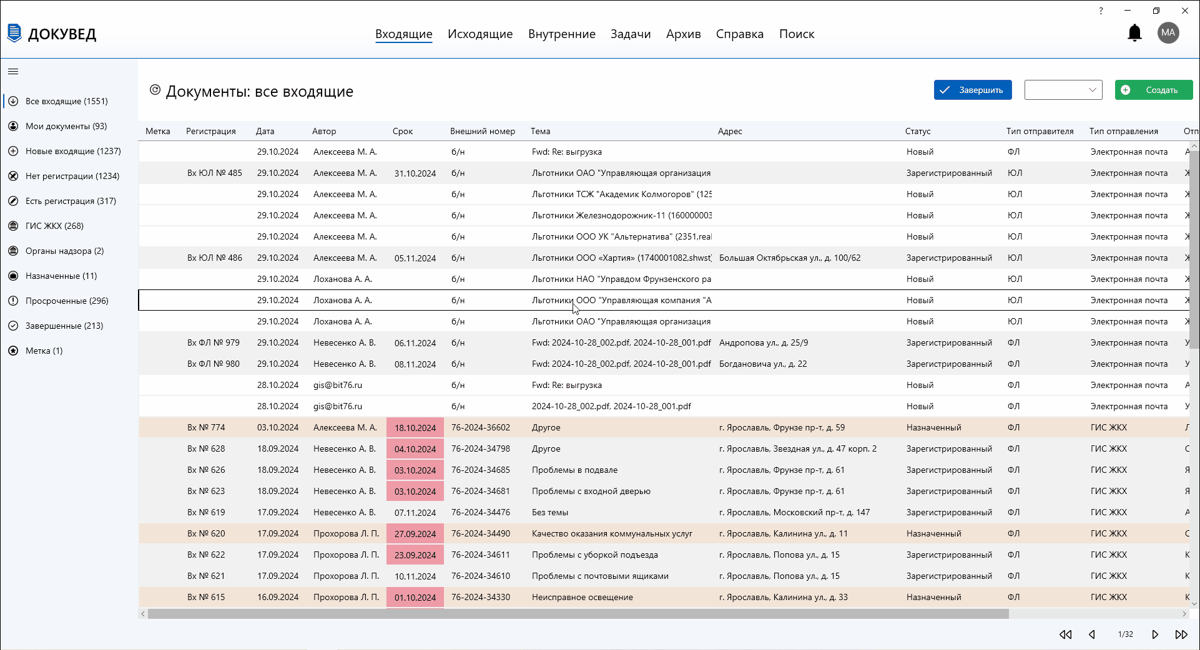
Task: Click the icon beside 'Органы надзора (2)'
Action: click(x=13, y=251)
